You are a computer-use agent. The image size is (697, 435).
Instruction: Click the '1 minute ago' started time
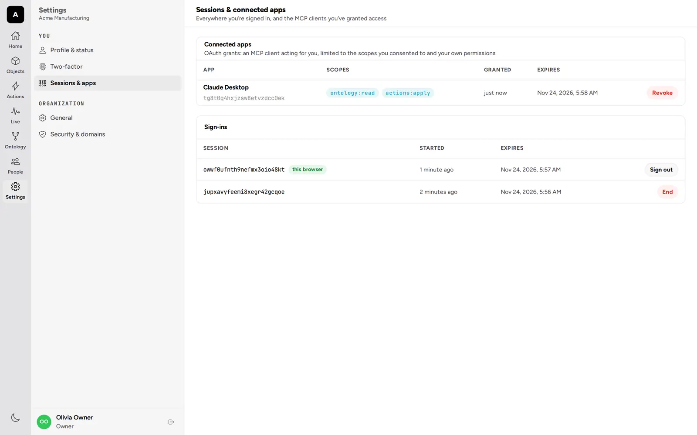(436, 170)
